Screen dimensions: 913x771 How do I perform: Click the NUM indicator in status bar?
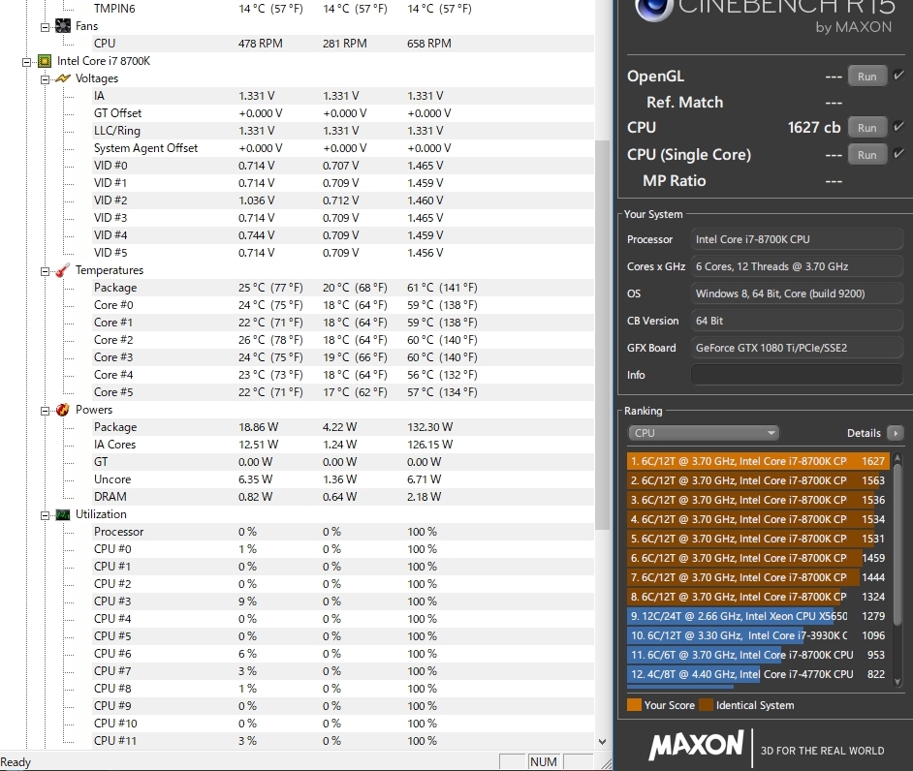pyautogui.click(x=544, y=761)
